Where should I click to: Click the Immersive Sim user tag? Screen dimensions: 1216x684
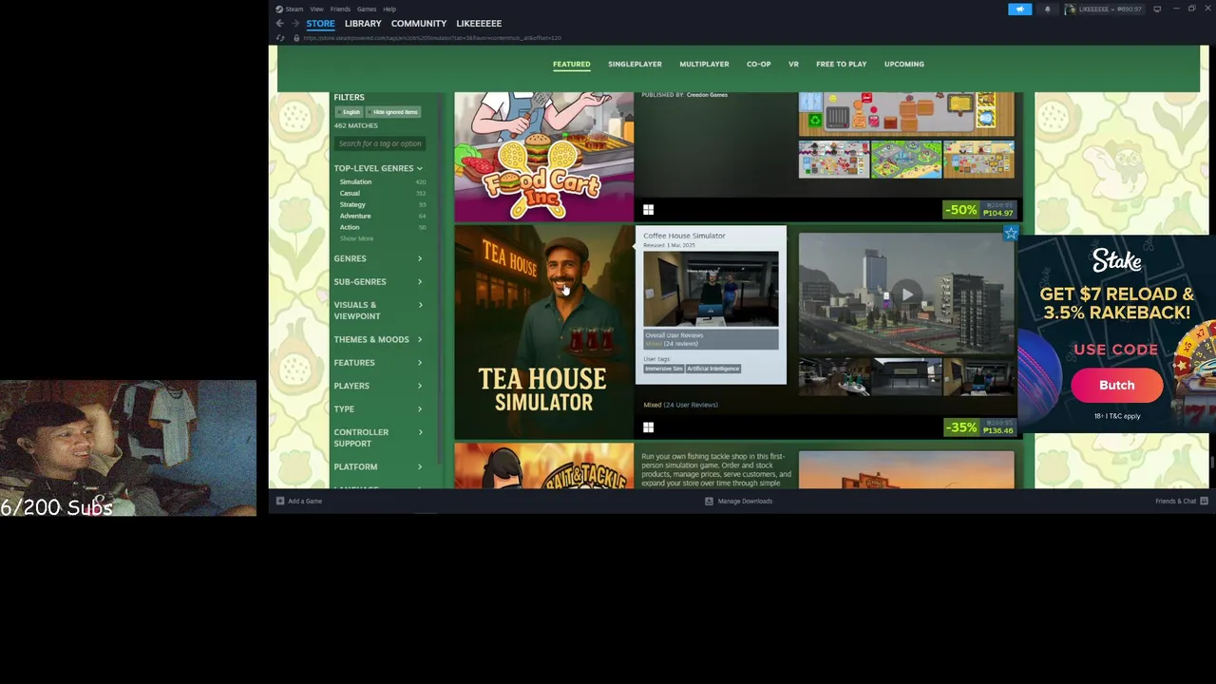coord(664,369)
